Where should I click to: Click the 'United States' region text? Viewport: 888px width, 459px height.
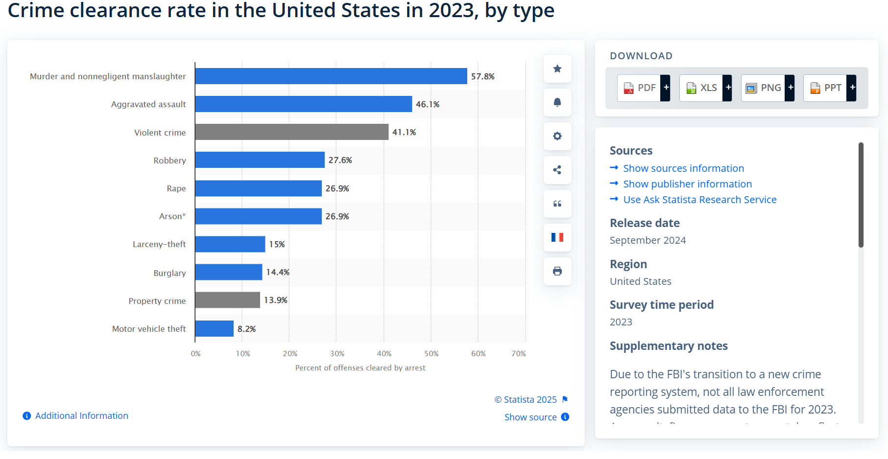tap(640, 281)
